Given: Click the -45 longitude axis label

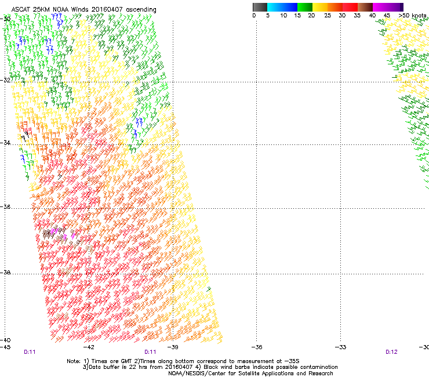Looking at the screenshot, I should [5, 347].
